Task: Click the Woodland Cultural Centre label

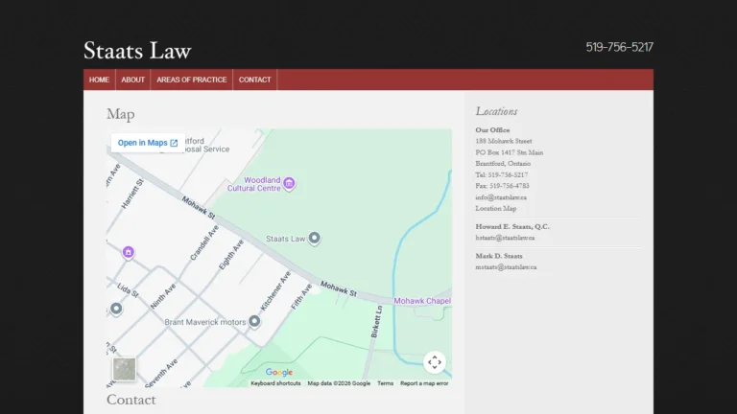Action: (x=253, y=184)
